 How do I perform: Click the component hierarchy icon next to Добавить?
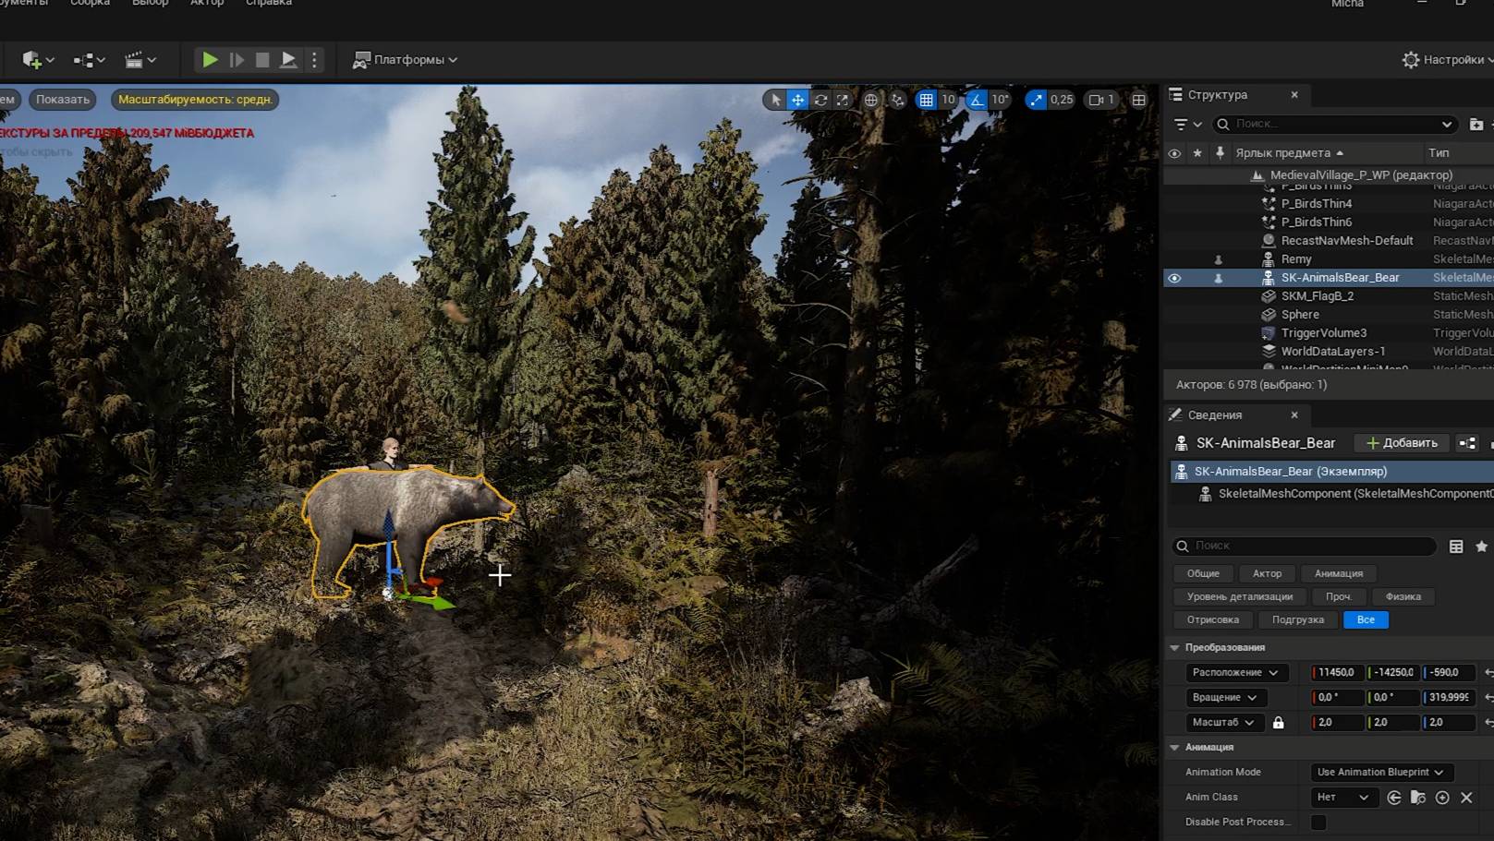pos(1467,442)
